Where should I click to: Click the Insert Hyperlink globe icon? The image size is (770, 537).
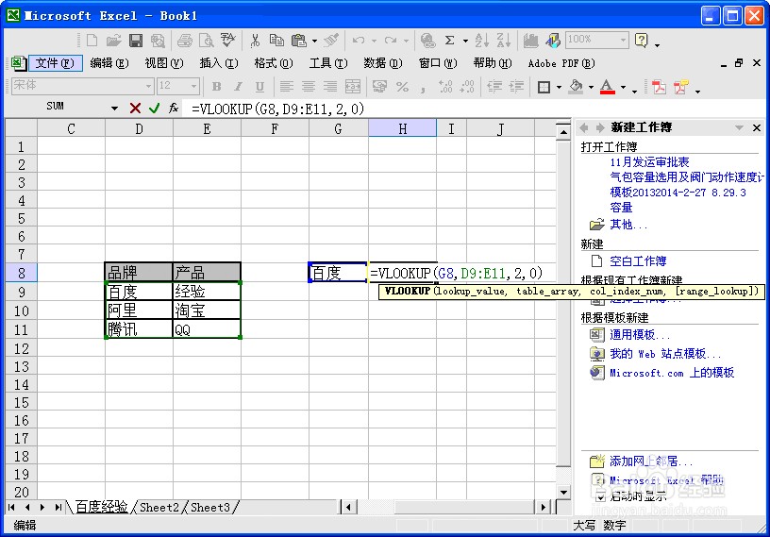[428, 41]
